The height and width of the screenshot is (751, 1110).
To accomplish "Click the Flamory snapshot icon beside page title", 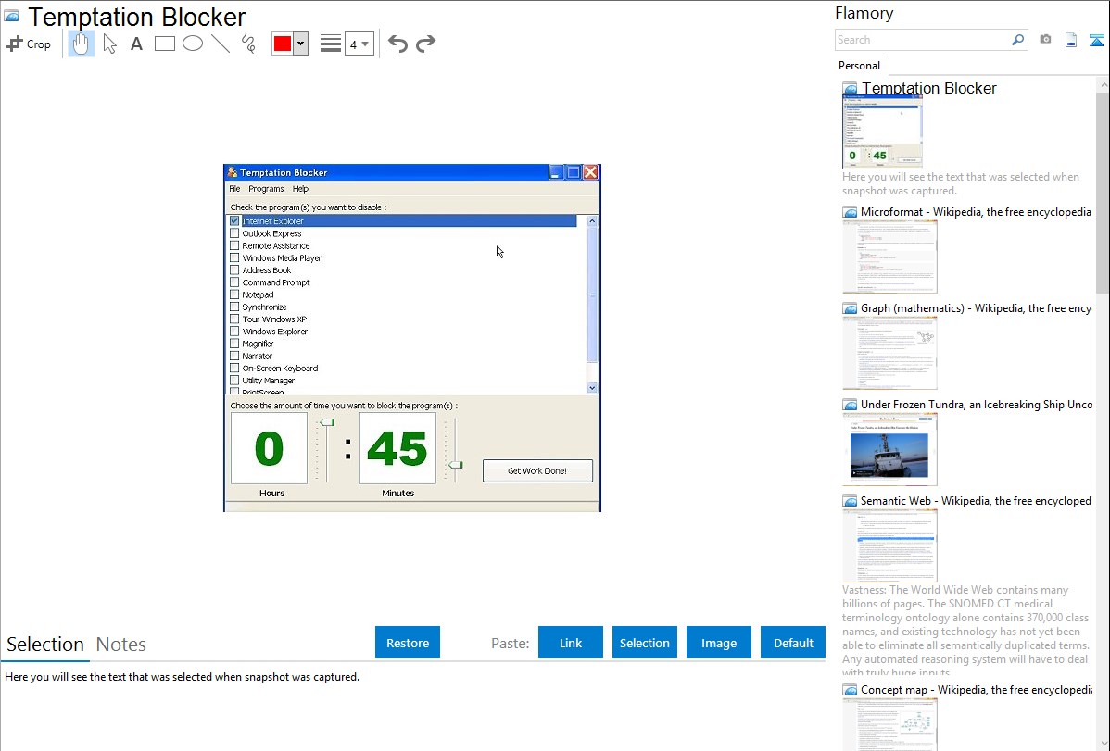I will (11, 17).
